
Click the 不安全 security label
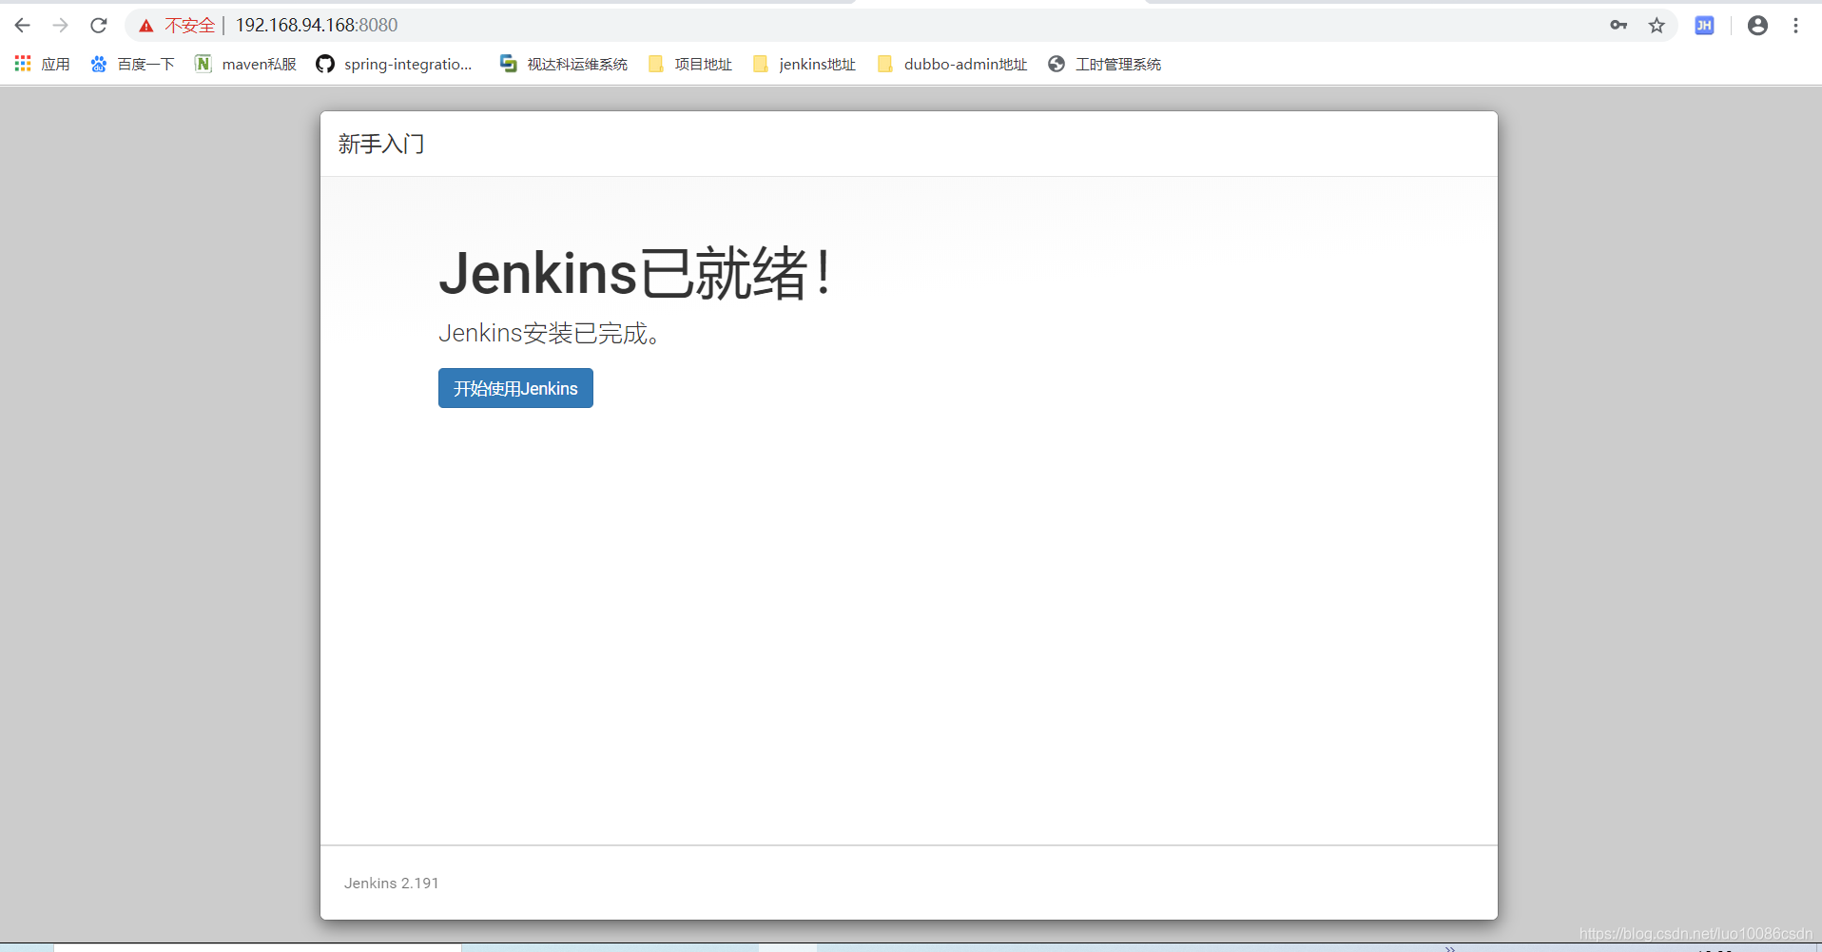click(189, 26)
